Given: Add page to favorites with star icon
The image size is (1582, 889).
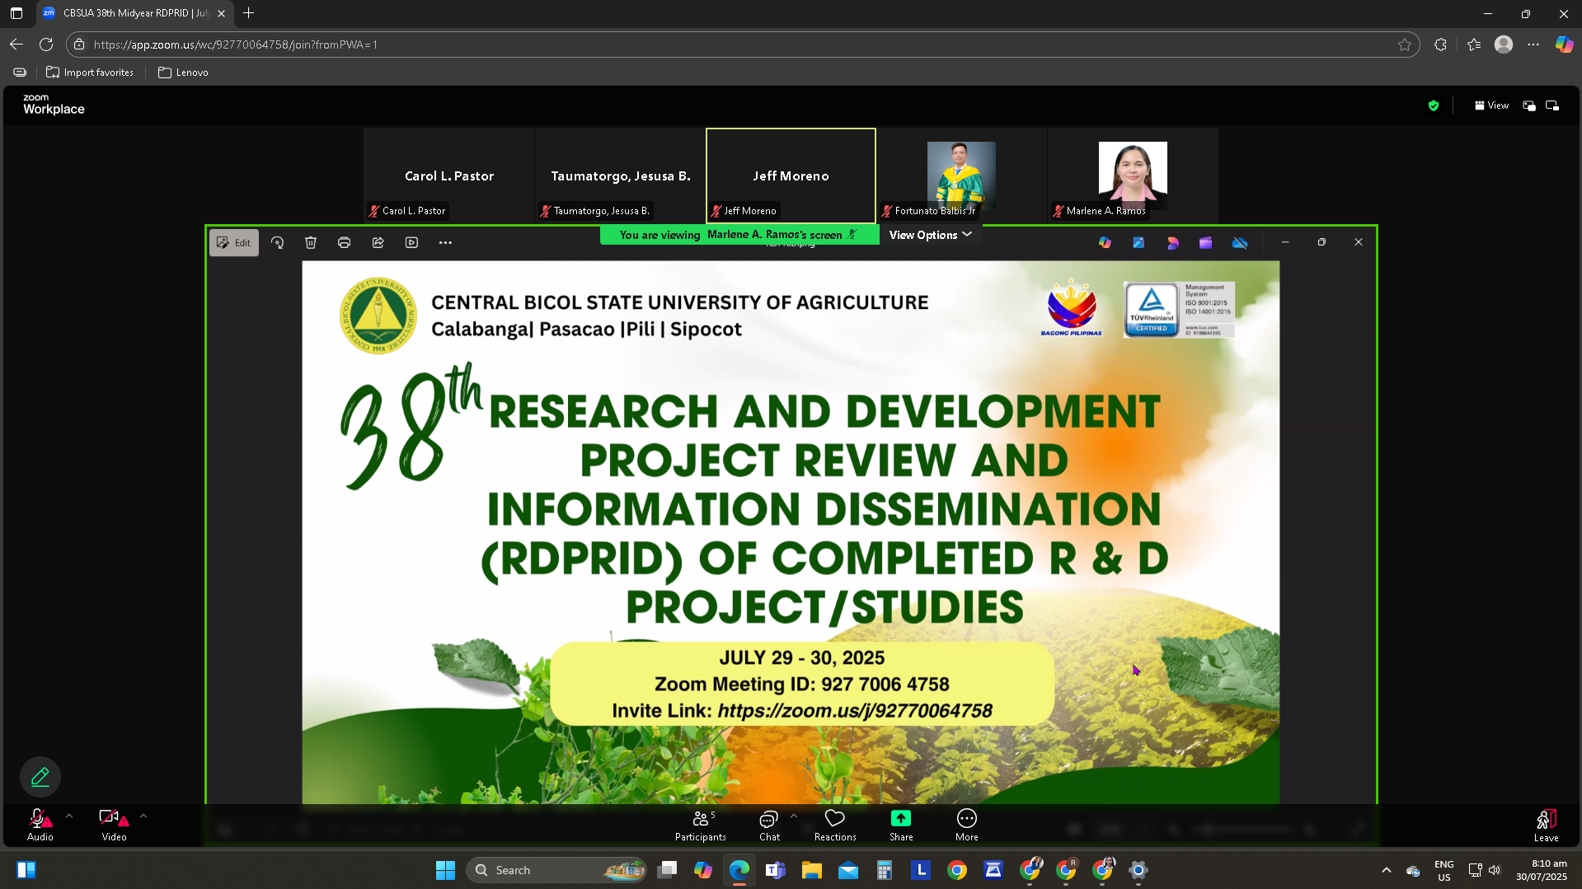Looking at the screenshot, I should tap(1404, 44).
